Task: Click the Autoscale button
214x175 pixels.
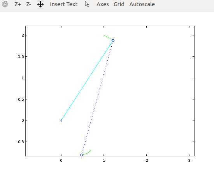Action: pyautogui.click(x=142, y=4)
